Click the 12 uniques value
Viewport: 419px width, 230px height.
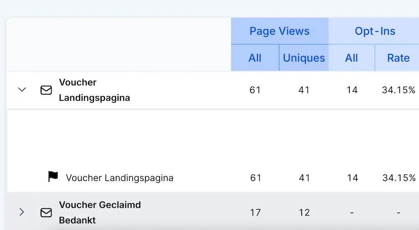(x=304, y=213)
